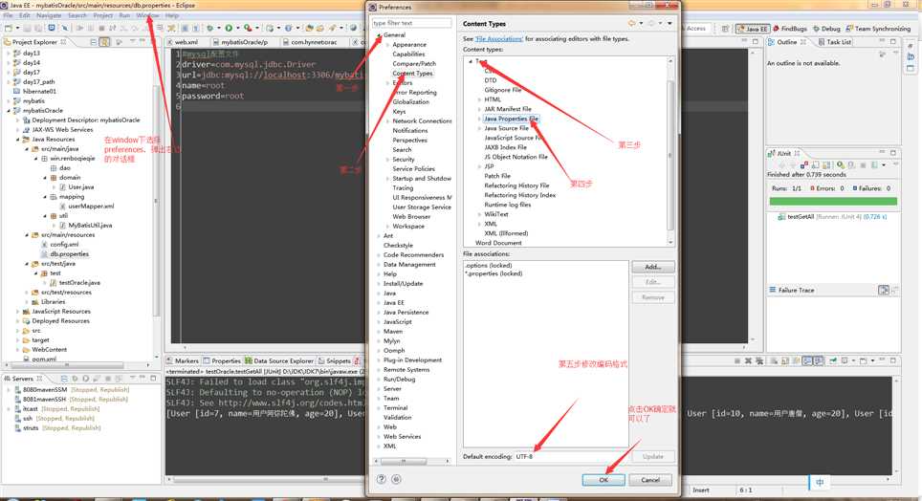
Task: Collapse the mybatisOracle project node
Action: click(x=9, y=111)
